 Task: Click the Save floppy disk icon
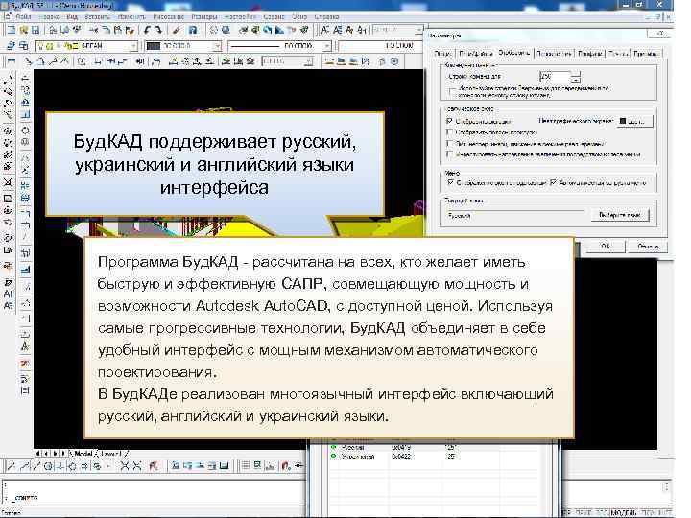(36, 30)
